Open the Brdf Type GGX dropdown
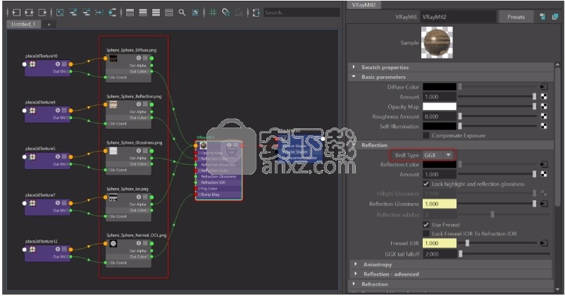This screenshot has width=565, height=296. 438,155
